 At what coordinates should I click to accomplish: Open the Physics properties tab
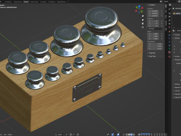click(170, 42)
